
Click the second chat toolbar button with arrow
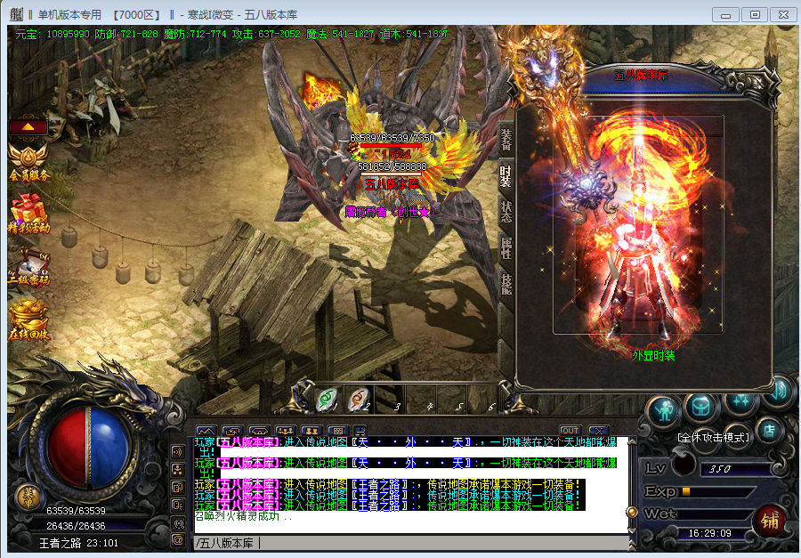232,432
